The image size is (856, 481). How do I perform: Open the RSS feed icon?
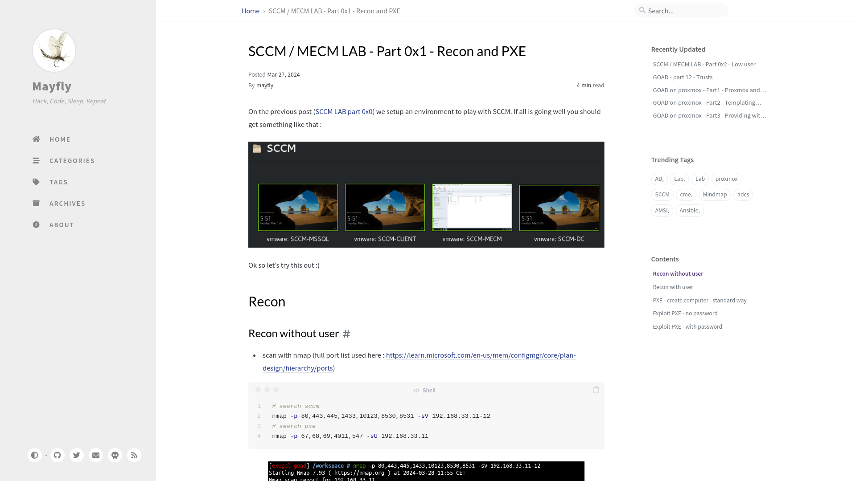click(x=134, y=455)
